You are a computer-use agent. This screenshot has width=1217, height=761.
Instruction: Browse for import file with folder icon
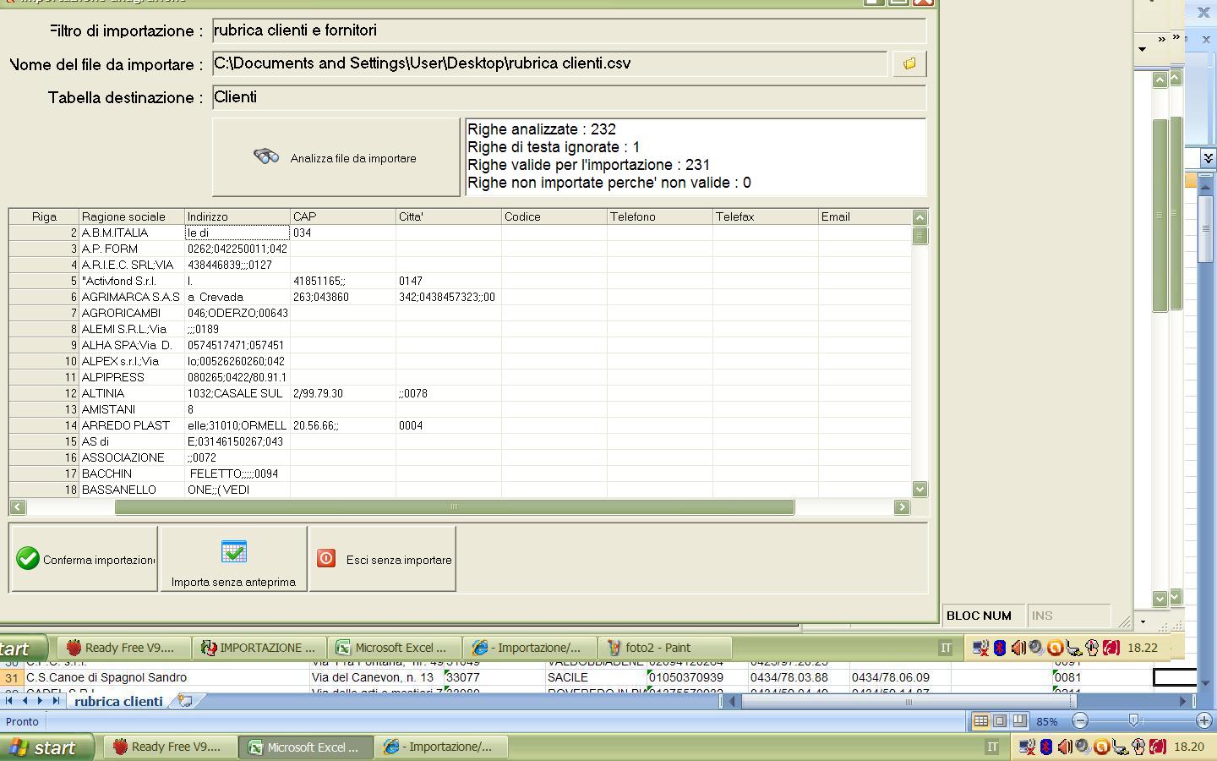909,63
